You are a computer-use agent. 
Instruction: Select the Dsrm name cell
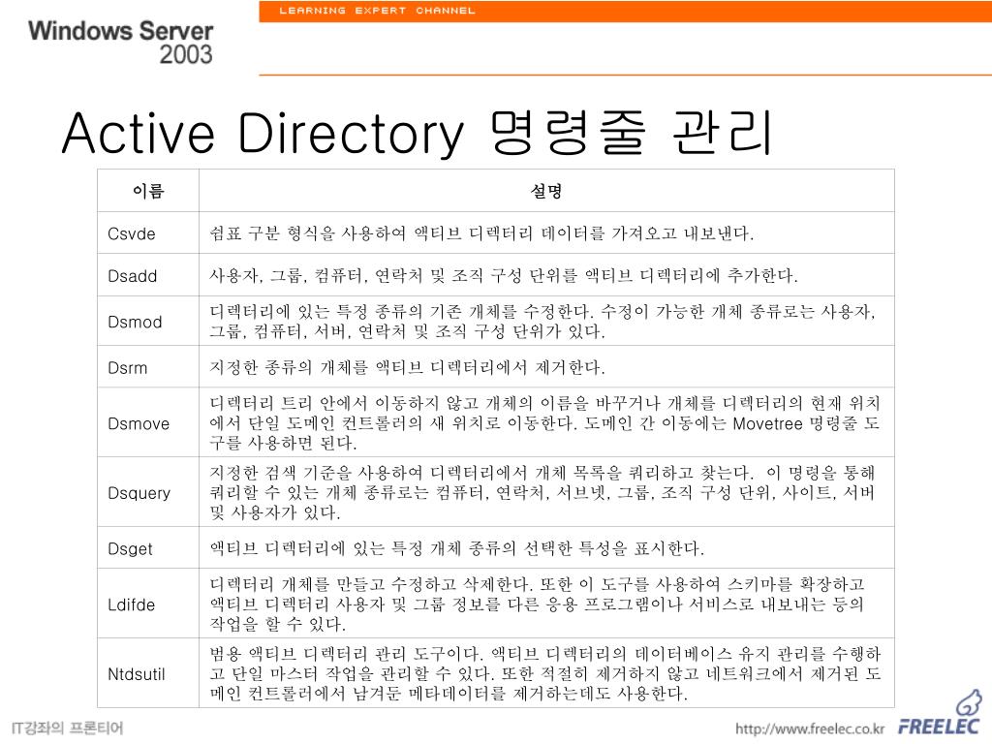(x=148, y=367)
